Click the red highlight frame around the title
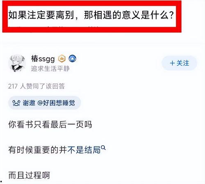The image size is (205, 184). [x=92, y=16]
